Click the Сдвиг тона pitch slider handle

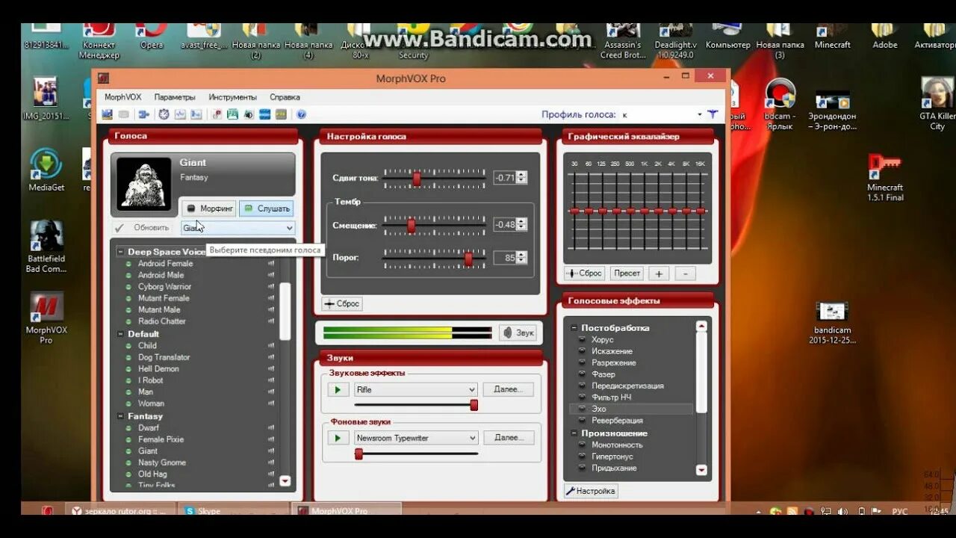[x=417, y=179]
